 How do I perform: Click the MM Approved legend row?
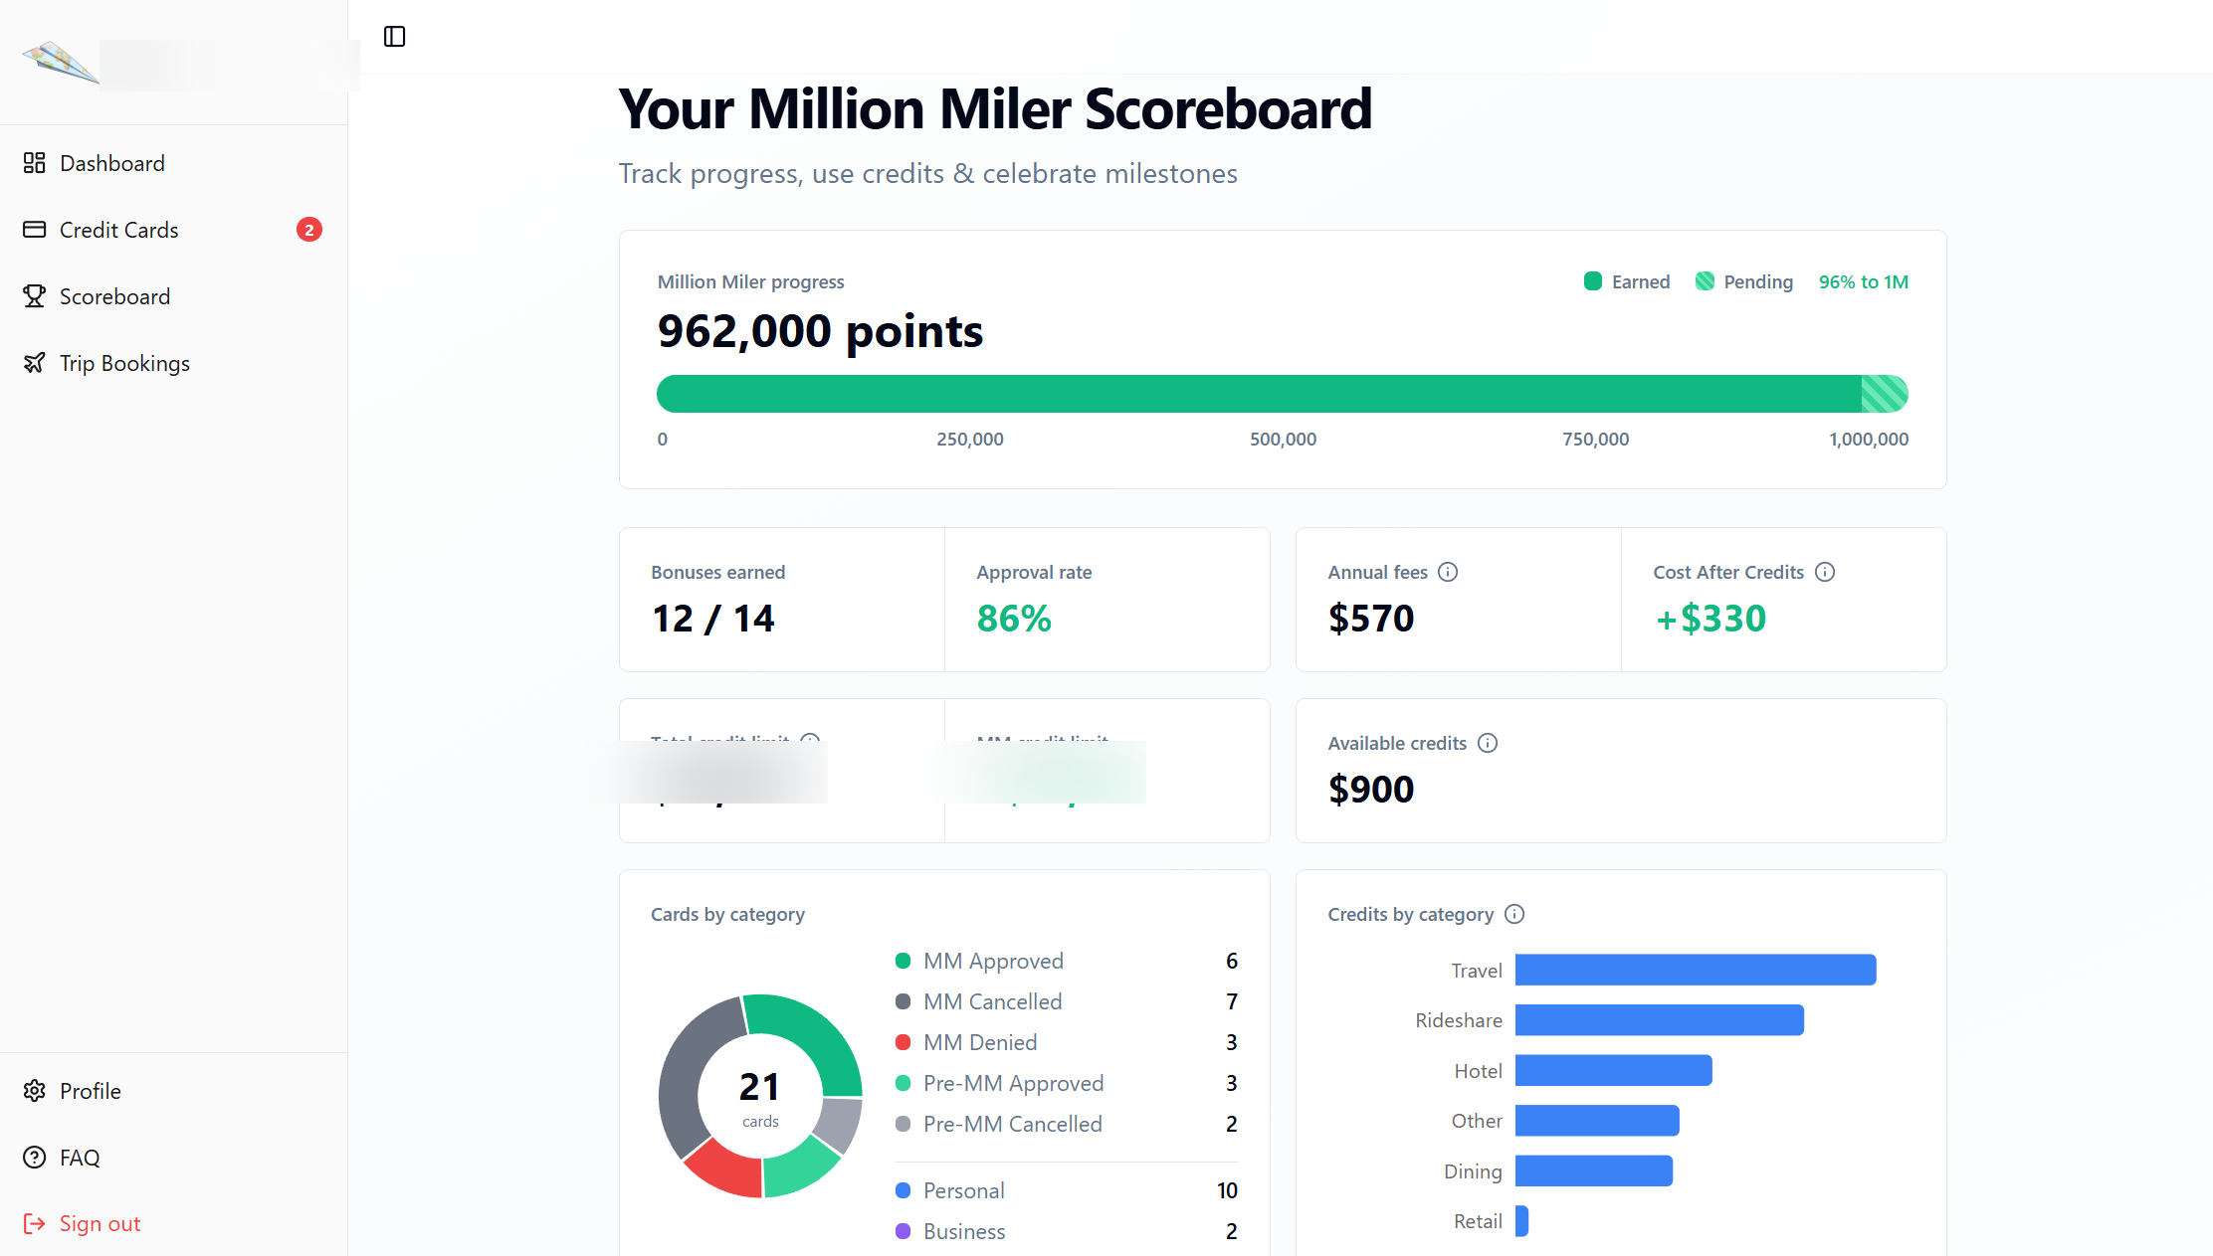pyautogui.click(x=1066, y=961)
